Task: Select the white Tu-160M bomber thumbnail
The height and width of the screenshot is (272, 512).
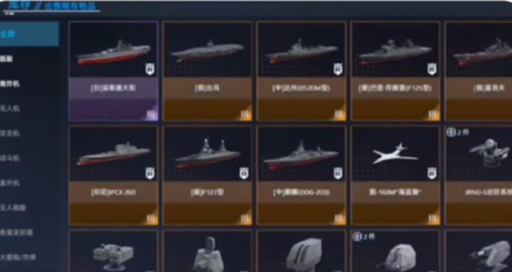Action: tap(396, 153)
